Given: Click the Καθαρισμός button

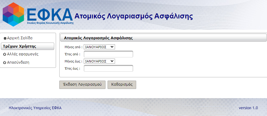Looking at the screenshot, I should [122, 85].
